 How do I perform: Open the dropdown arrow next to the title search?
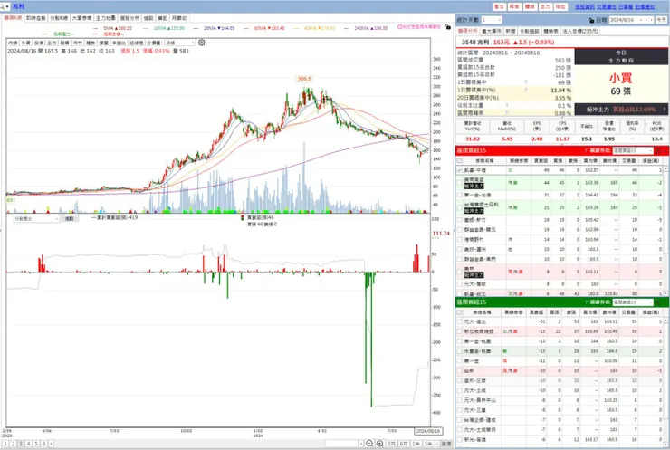point(7,6)
